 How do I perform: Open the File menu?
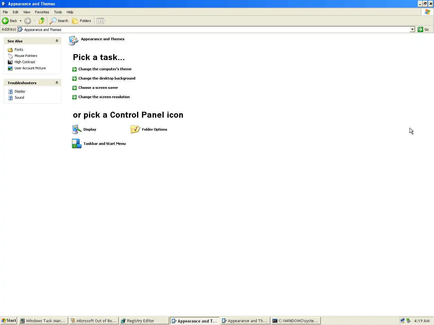pos(5,12)
